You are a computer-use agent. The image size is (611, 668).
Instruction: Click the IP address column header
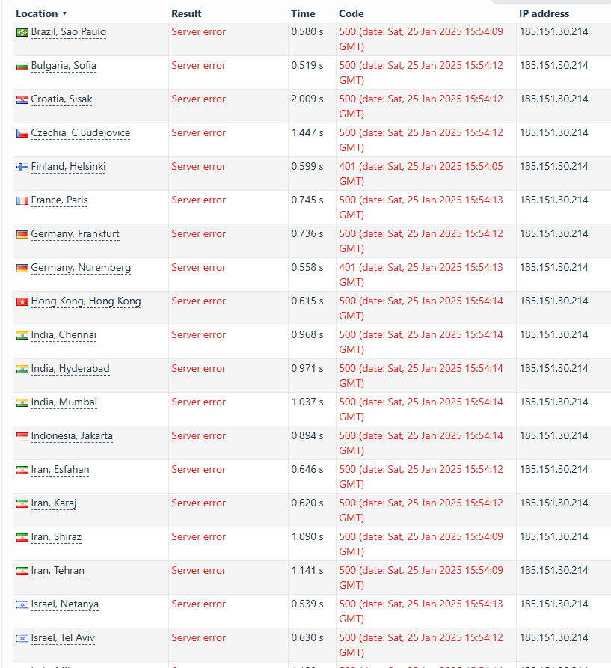coord(544,13)
